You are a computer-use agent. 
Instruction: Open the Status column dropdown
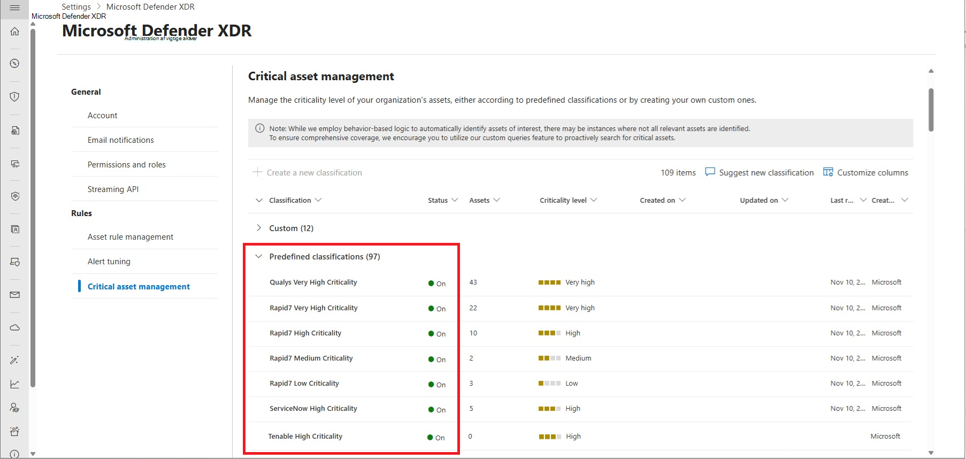pos(455,200)
